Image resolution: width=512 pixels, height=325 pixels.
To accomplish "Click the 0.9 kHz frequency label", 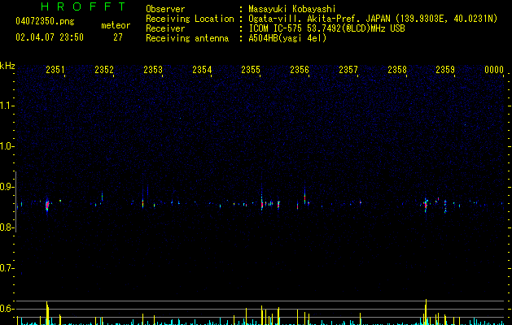I will [x=7, y=187].
